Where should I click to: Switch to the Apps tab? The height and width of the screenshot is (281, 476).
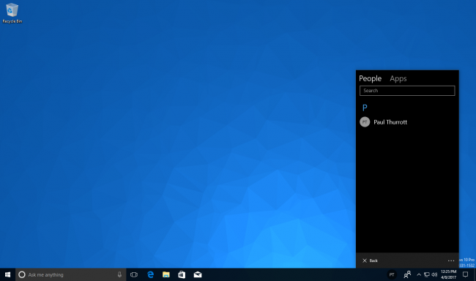coord(398,78)
